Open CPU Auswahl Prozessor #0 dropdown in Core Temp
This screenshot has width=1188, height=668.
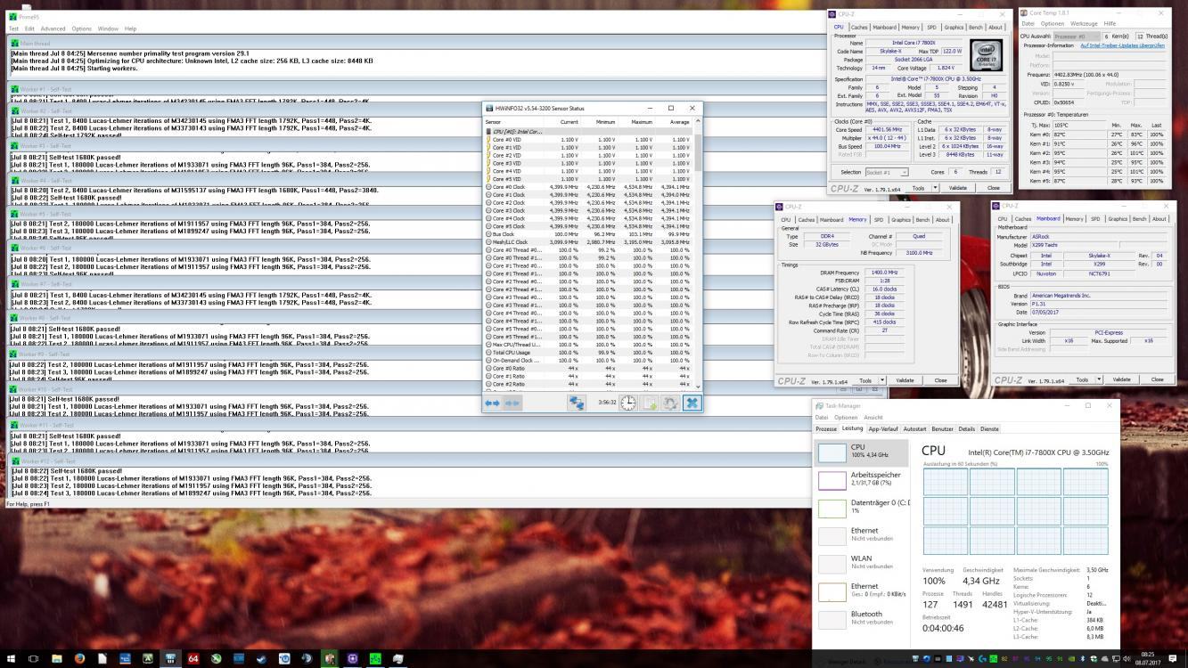click(x=1076, y=37)
